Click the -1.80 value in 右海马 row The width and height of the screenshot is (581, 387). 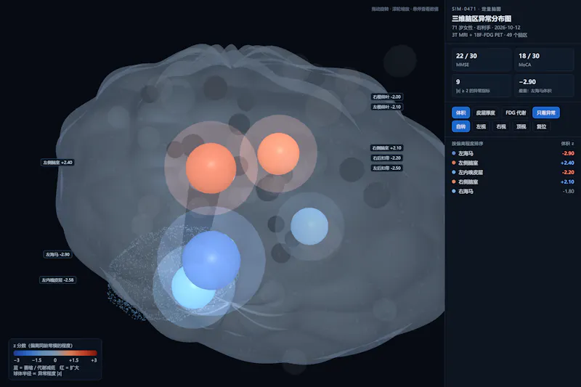pyautogui.click(x=569, y=192)
